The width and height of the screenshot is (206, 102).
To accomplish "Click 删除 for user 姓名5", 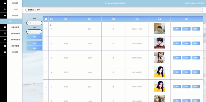I will pos(196,86).
